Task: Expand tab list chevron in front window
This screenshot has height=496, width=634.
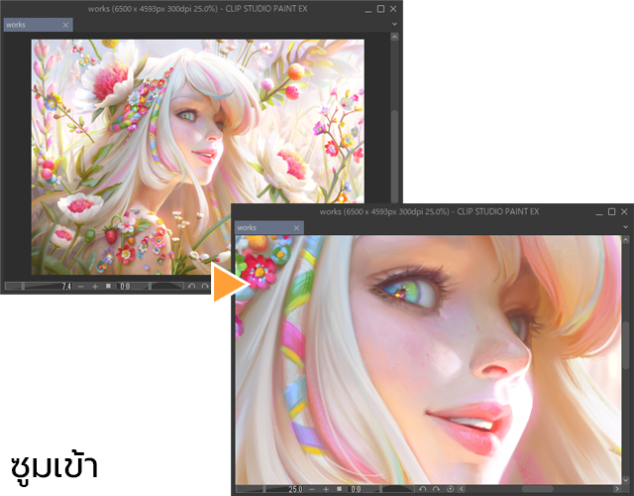Action: pyautogui.click(x=625, y=227)
